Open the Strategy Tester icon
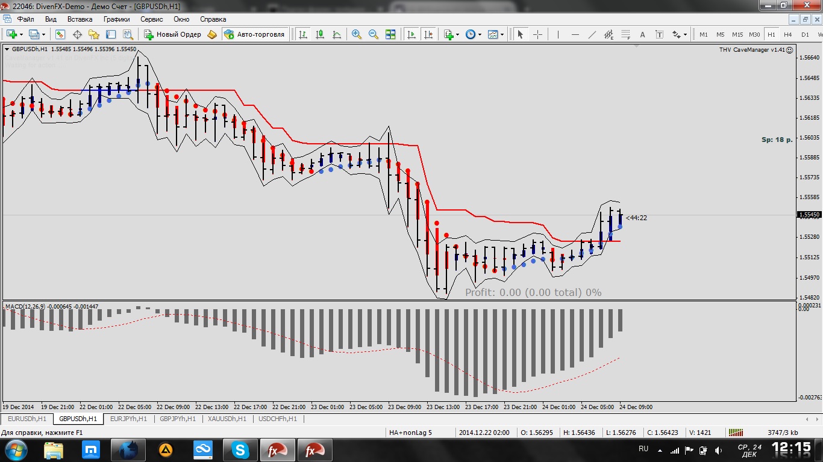 coord(128,34)
